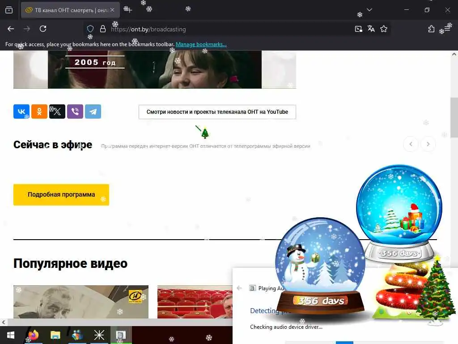Go back with browser back arrow
Image resolution: width=458 pixels, height=344 pixels.
point(11,29)
